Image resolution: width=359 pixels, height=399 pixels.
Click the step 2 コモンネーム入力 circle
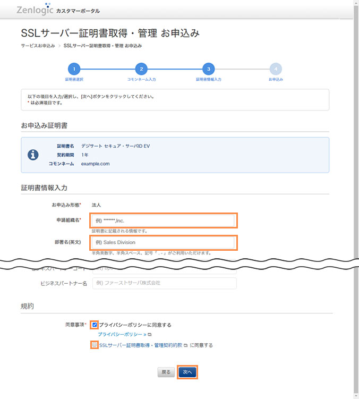[141, 69]
